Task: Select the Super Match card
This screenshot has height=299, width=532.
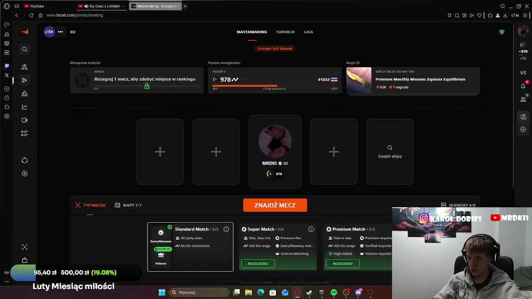Action: point(278,247)
